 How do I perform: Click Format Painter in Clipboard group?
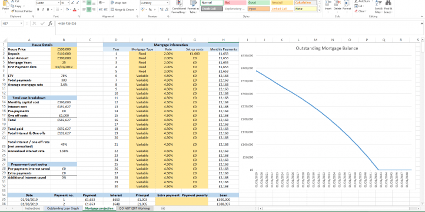(22, 11)
